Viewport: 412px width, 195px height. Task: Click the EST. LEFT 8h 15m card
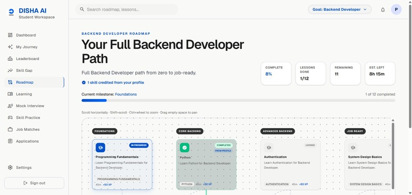click(x=380, y=74)
